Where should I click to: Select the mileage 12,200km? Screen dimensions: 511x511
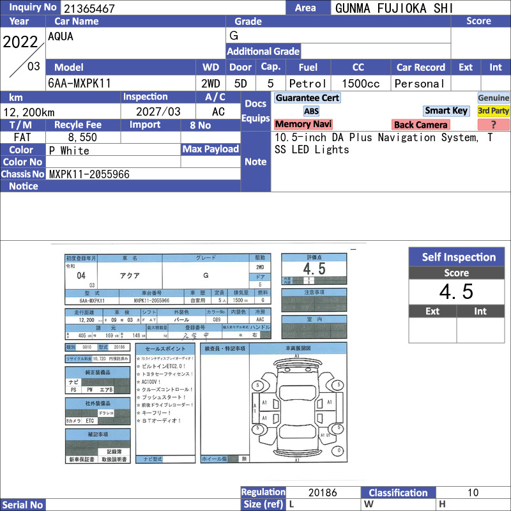(29, 112)
